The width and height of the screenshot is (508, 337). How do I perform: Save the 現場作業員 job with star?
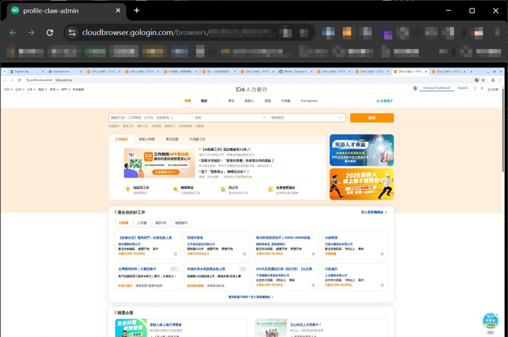[244, 254]
